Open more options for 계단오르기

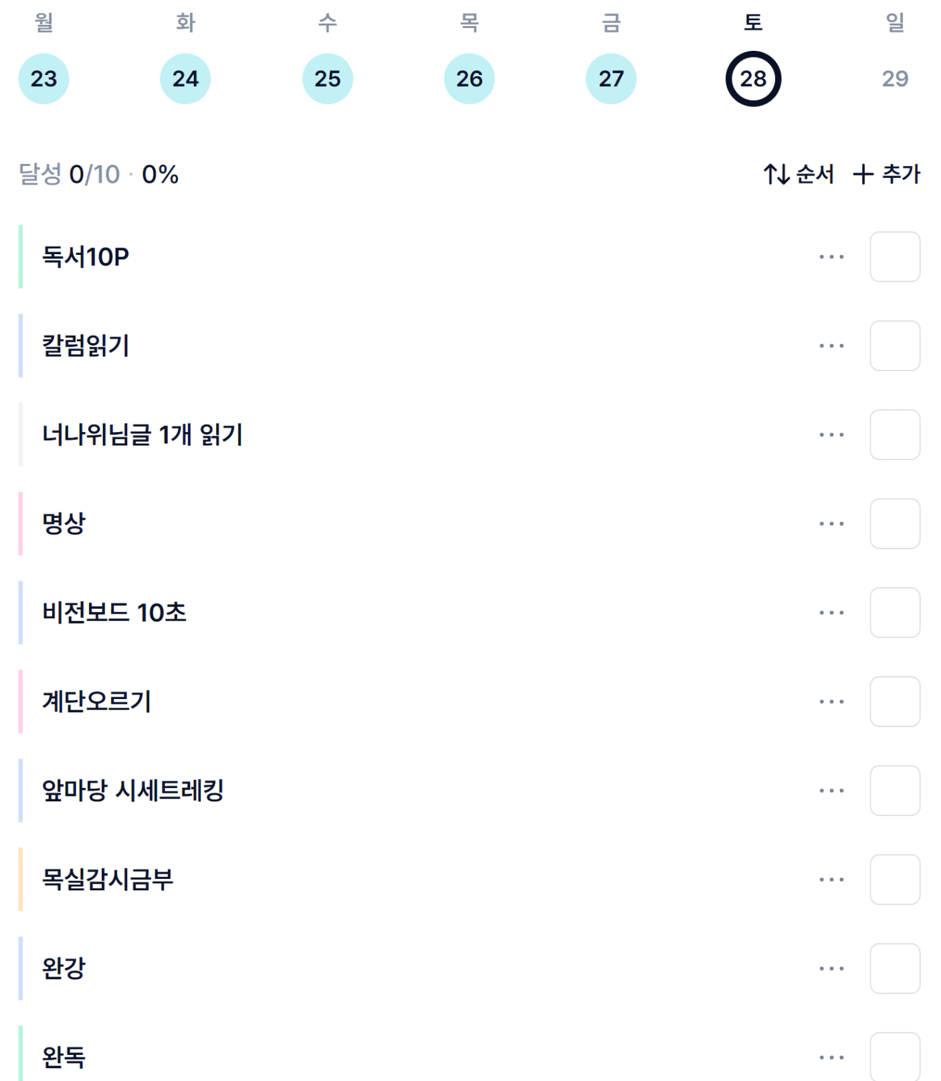click(x=831, y=702)
